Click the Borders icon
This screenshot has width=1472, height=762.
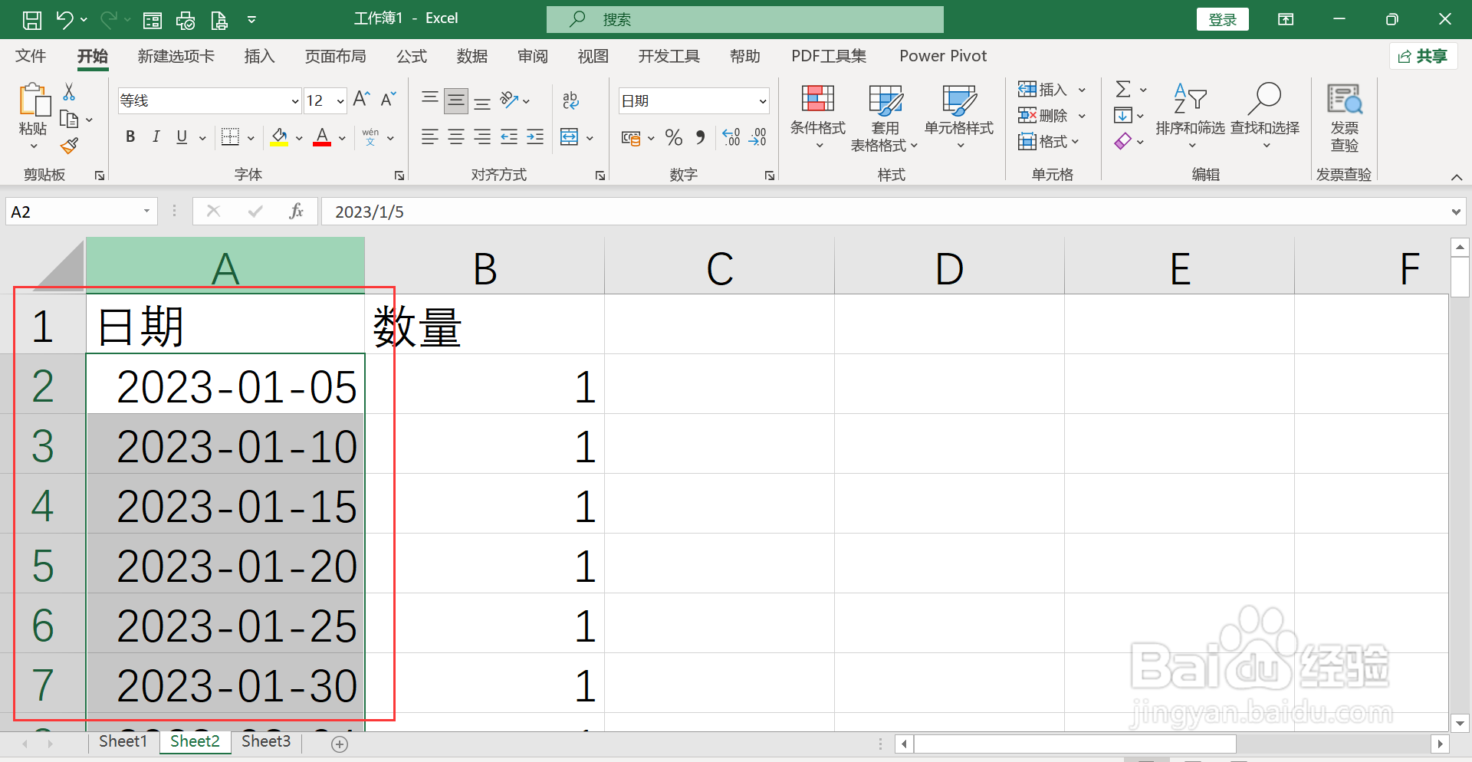click(230, 136)
